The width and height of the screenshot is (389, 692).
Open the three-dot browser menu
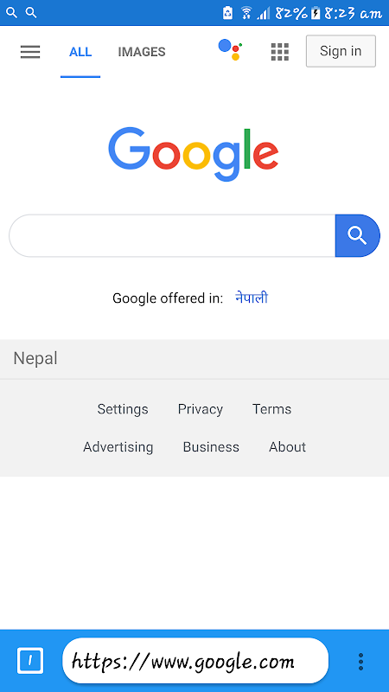click(x=360, y=661)
